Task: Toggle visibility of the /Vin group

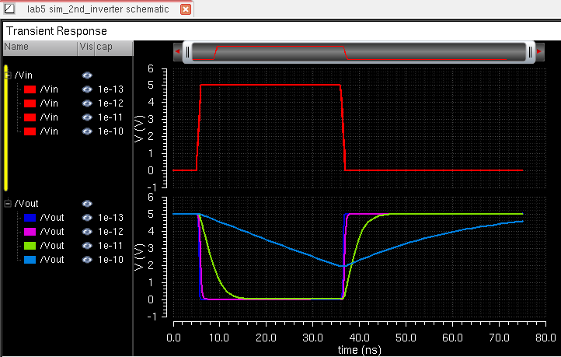Action: 87,75
